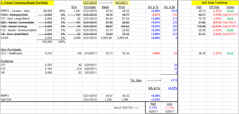239x114 pixels.
Task: Click the Hold action cell in XLV row
Action: pyautogui.click(x=230, y=54)
